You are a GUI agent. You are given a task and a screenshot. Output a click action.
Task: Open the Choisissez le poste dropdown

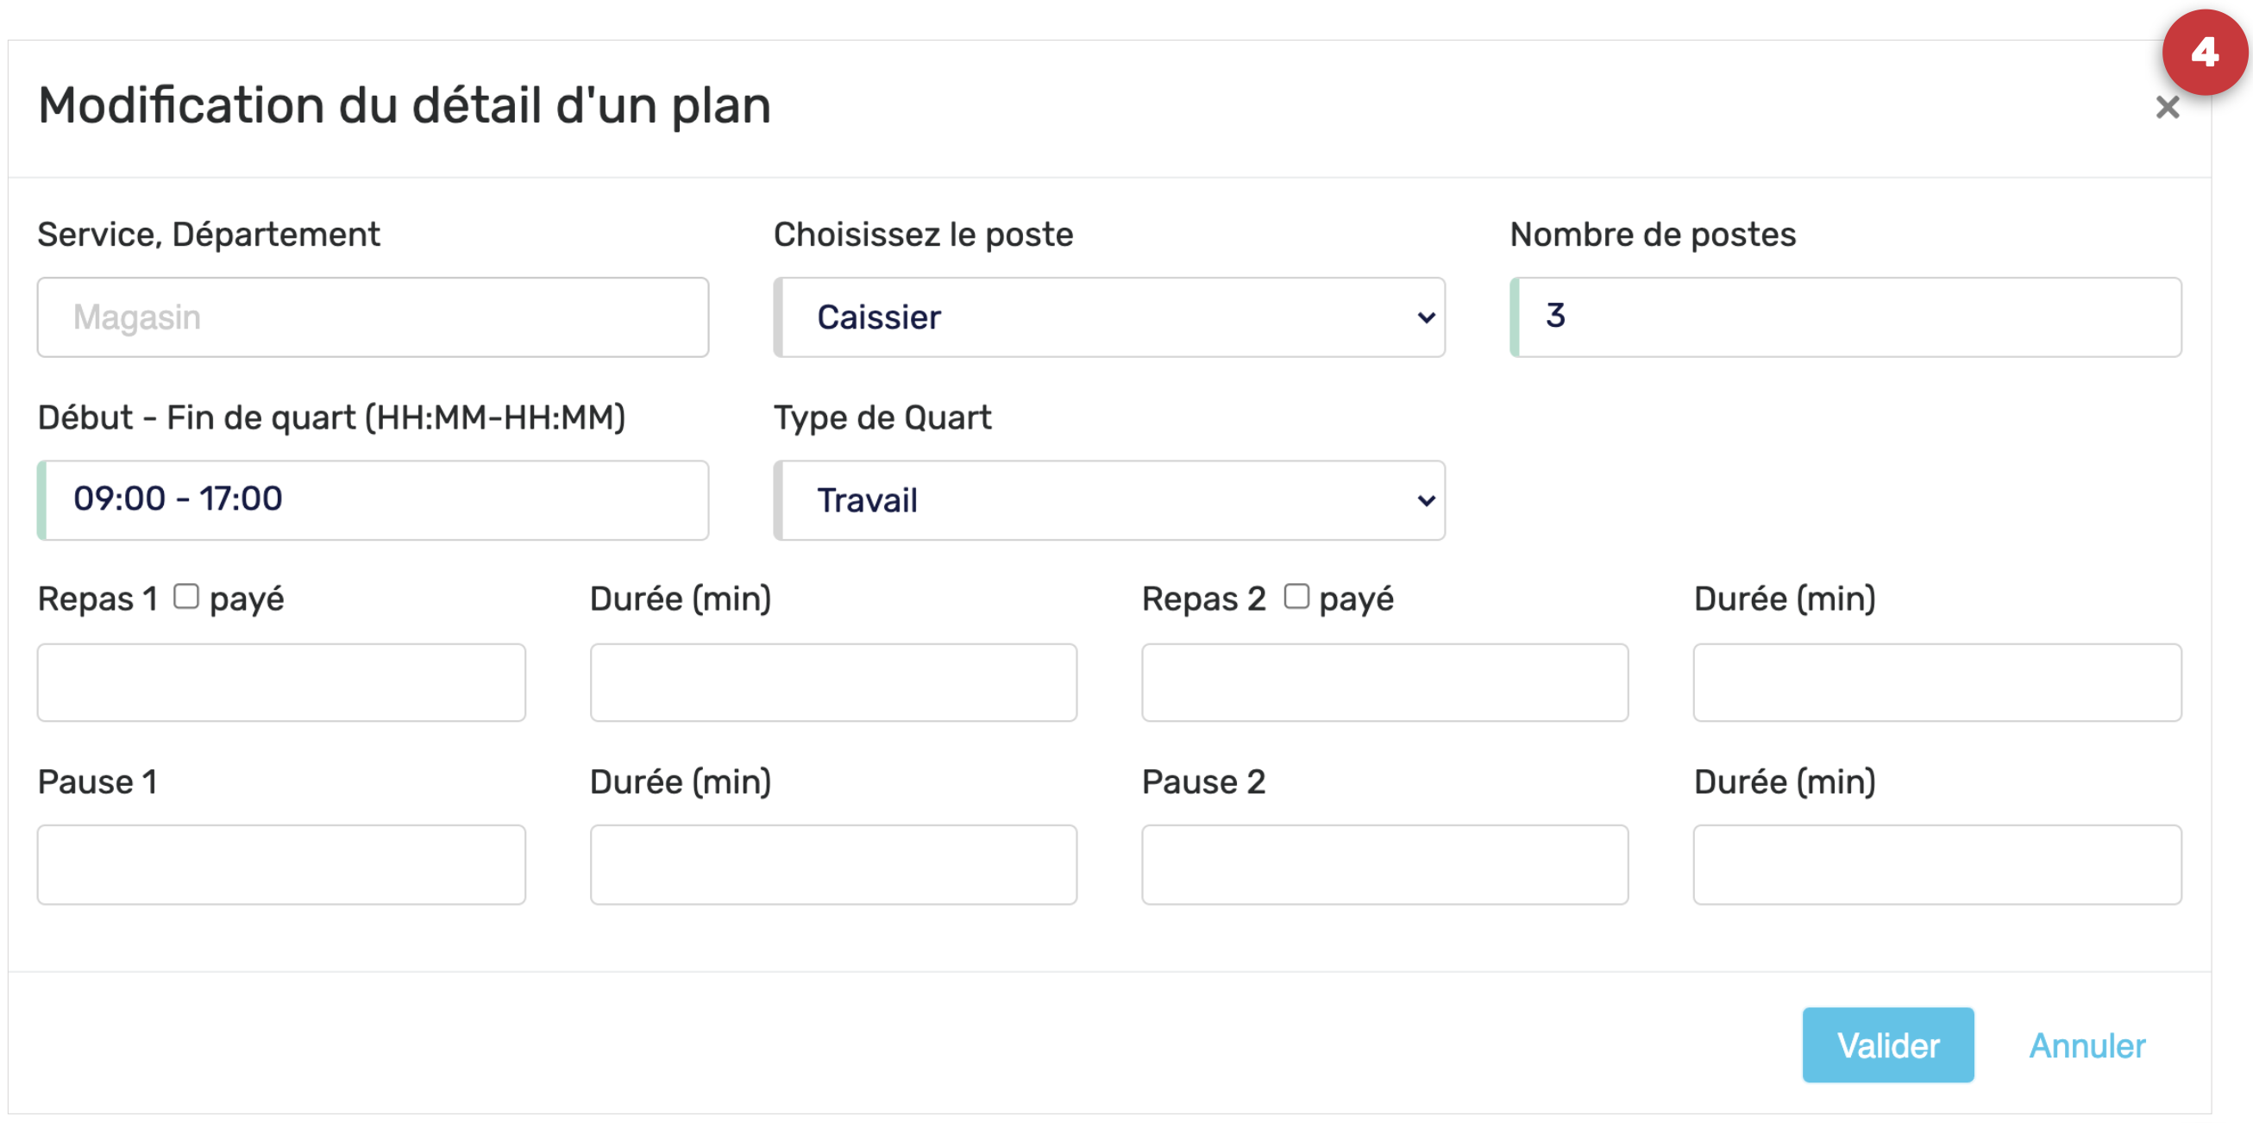1108,317
